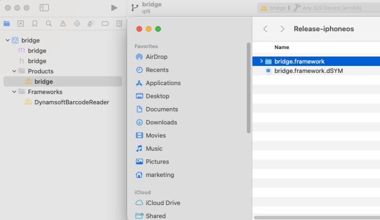The height and width of the screenshot is (220, 380).
Task: Open Downloads in Finder sidebar
Action: (161, 122)
